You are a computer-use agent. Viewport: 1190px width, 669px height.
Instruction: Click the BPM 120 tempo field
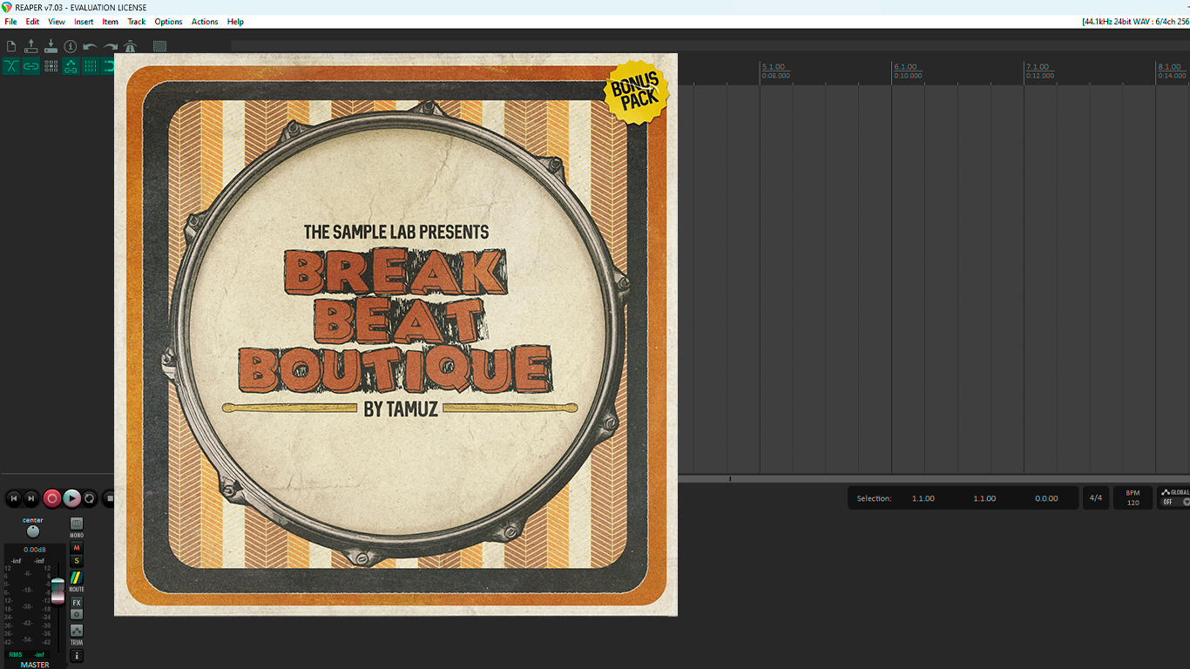point(1133,498)
